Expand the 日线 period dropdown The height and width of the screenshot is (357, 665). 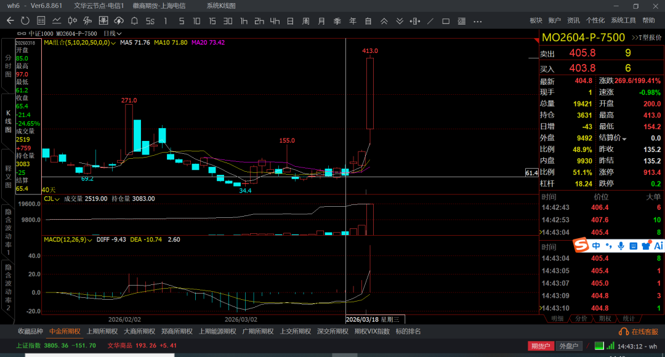[x=113, y=33]
